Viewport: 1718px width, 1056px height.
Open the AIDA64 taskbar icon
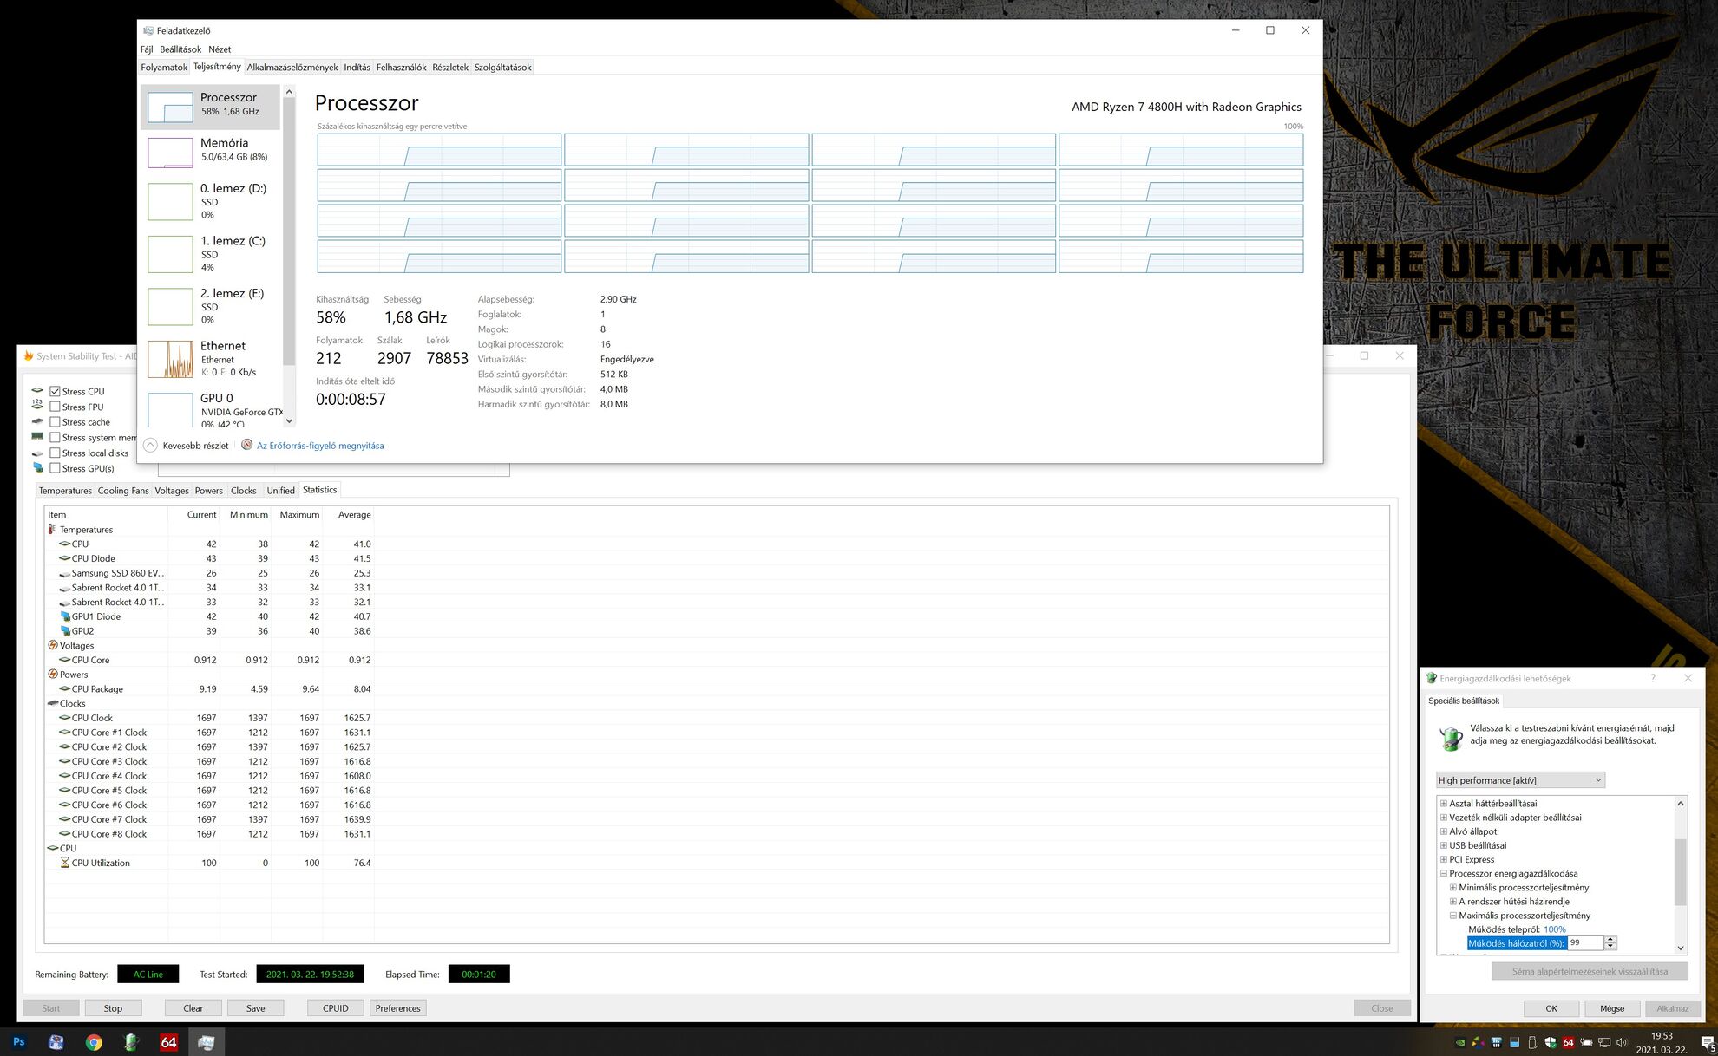coord(168,1042)
